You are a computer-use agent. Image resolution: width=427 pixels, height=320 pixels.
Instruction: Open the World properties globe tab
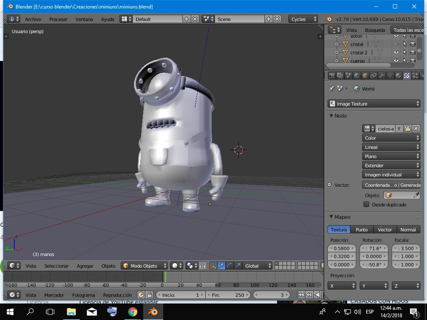coord(357,76)
